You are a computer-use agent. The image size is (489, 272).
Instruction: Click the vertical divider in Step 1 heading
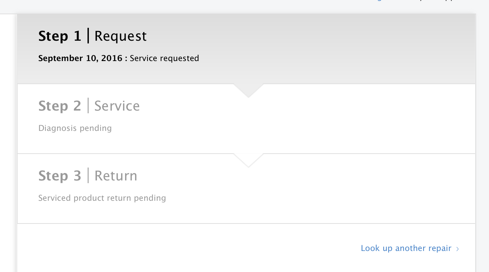coord(88,36)
